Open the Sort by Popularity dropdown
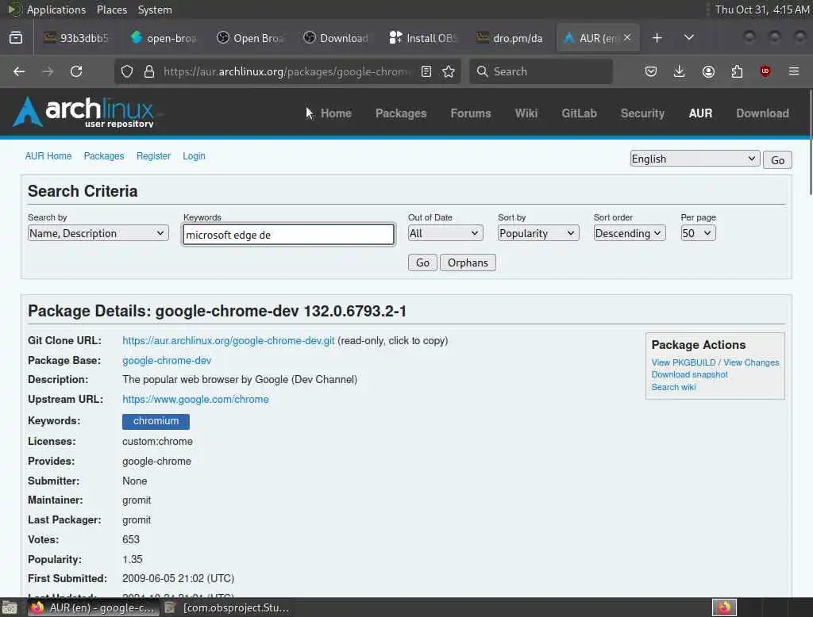 pyautogui.click(x=538, y=233)
